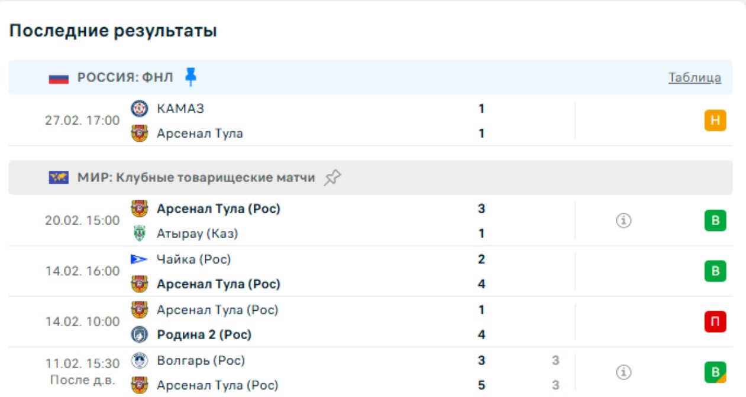Click the Атырау team logo
Screen dimensions: 746x397
point(140,233)
